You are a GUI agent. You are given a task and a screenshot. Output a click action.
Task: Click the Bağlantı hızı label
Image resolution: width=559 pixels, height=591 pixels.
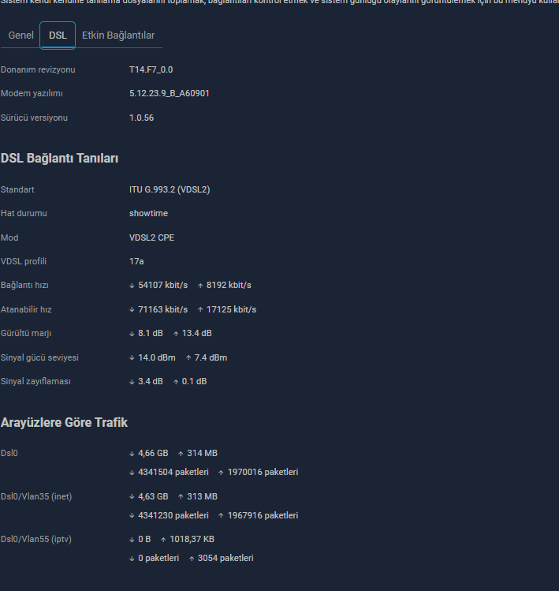[24, 286]
